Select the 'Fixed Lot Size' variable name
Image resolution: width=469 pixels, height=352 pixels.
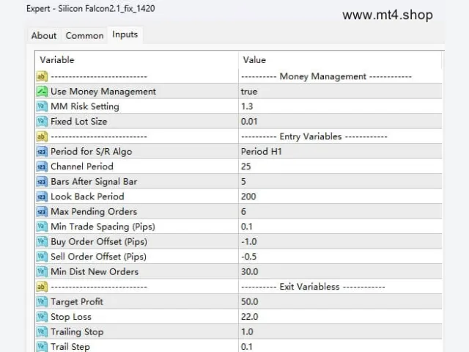coord(78,122)
